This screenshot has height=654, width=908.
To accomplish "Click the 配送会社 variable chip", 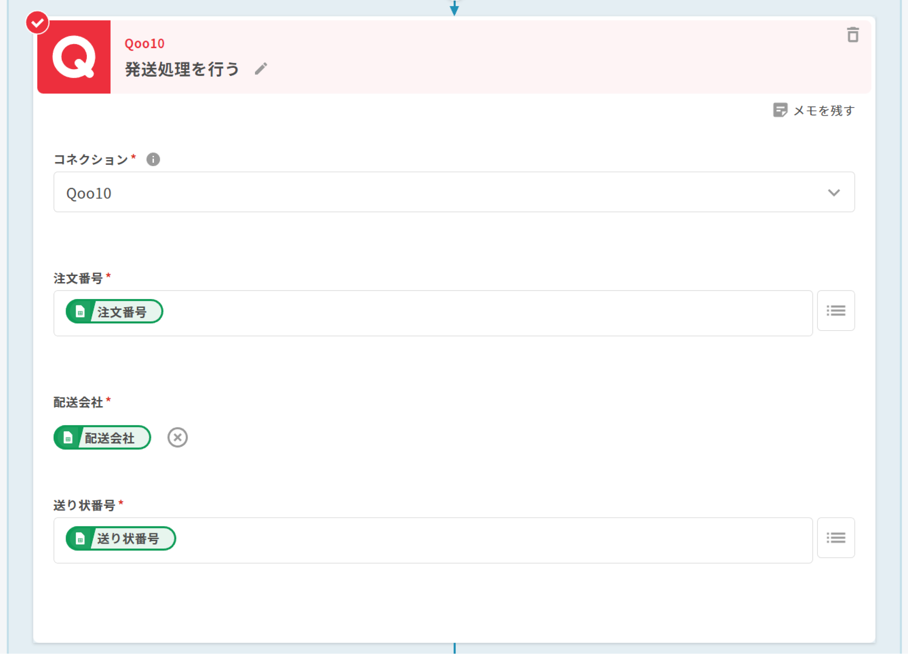I will click(103, 437).
